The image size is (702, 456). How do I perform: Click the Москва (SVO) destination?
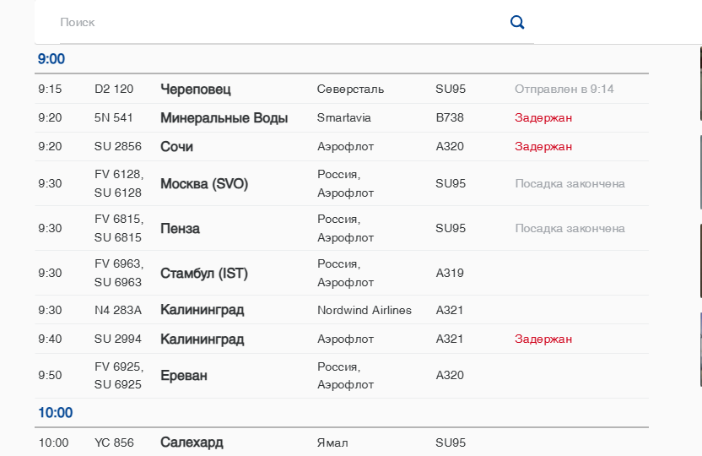[204, 184]
